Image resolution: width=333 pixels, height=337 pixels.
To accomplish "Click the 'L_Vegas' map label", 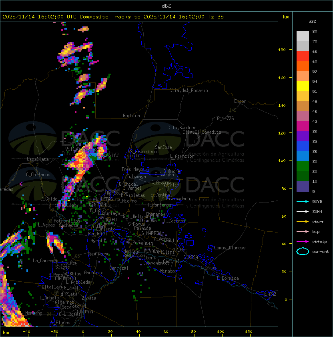I will pyautogui.click(x=46, y=225).
